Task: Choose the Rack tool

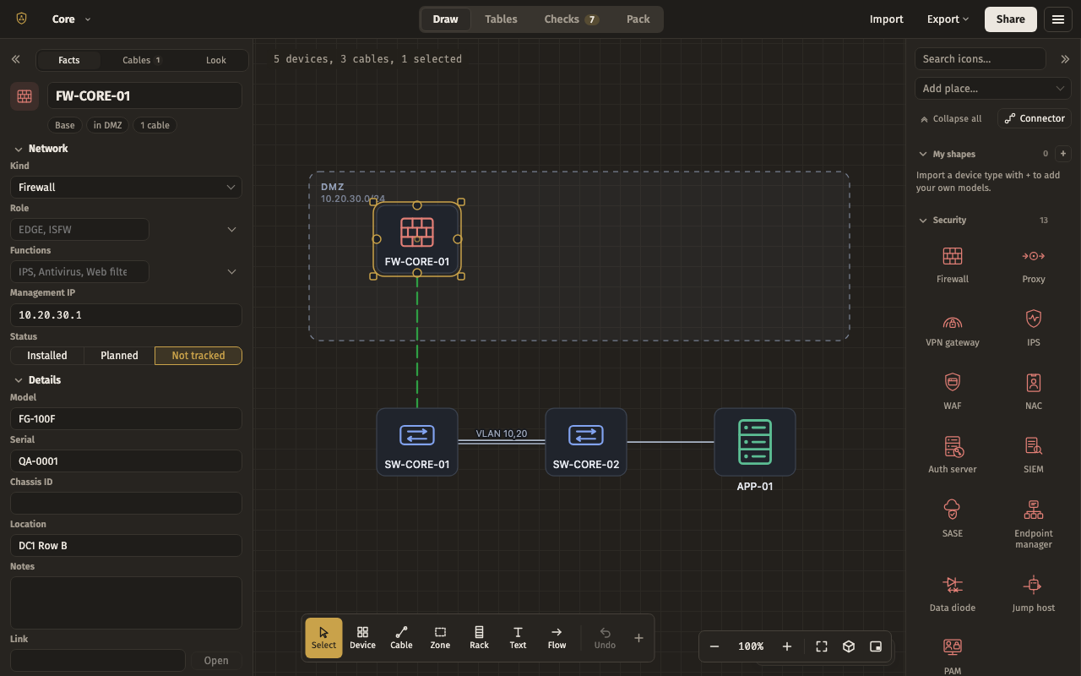Action: (x=479, y=638)
